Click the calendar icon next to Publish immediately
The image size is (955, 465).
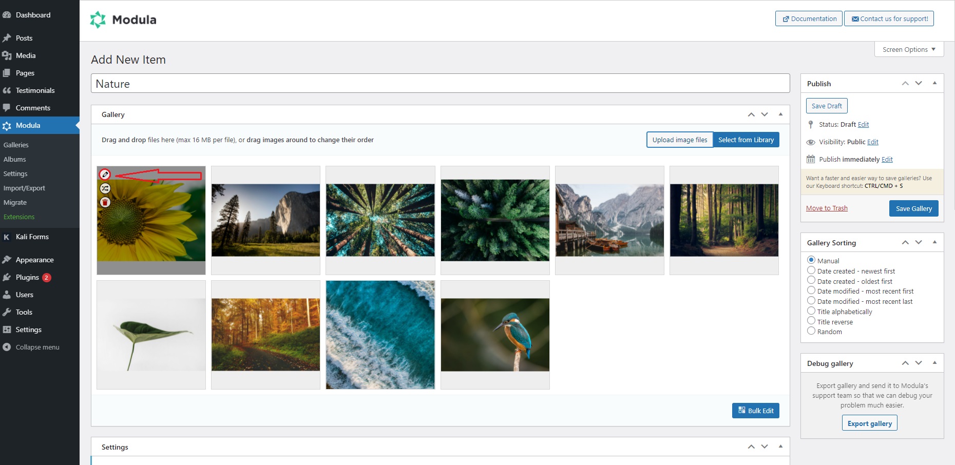click(811, 159)
